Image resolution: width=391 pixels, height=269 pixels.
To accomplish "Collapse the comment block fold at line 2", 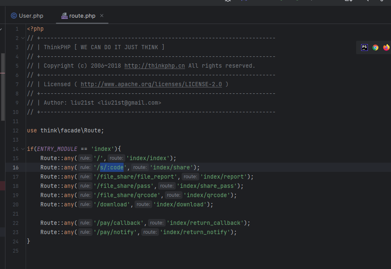I will (x=23, y=38).
